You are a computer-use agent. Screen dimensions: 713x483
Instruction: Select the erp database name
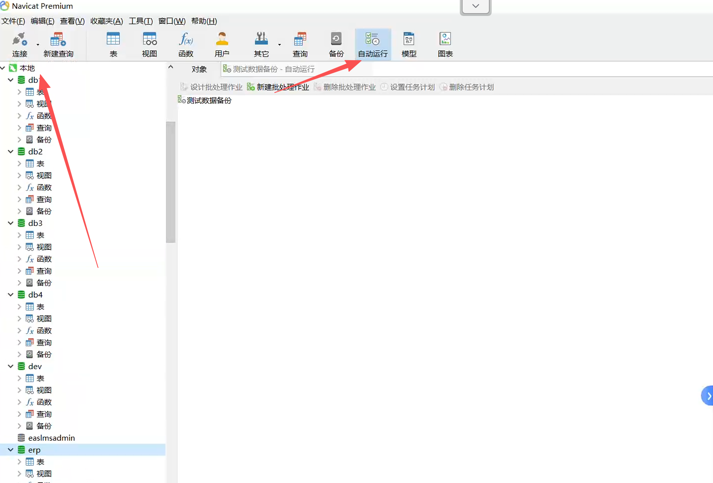pos(34,450)
